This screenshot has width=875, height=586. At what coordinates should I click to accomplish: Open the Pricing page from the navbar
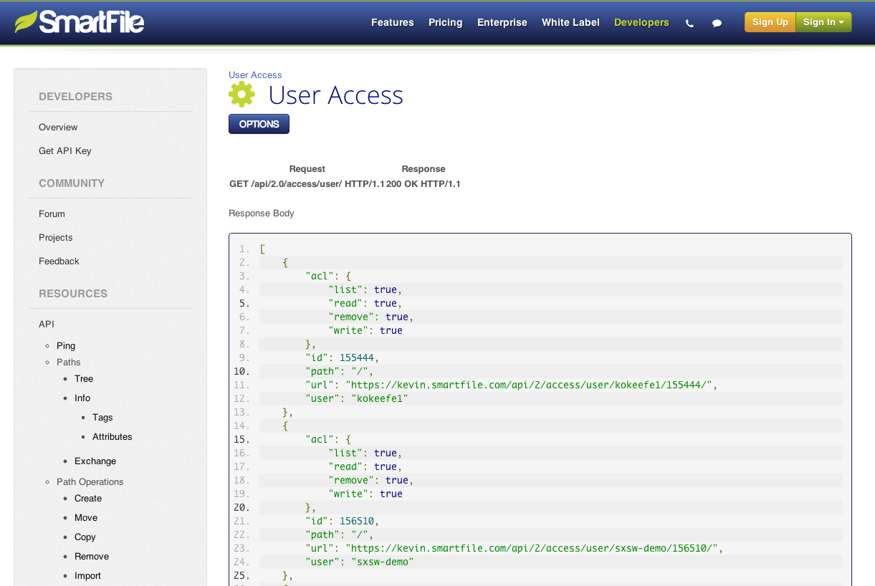tap(445, 22)
